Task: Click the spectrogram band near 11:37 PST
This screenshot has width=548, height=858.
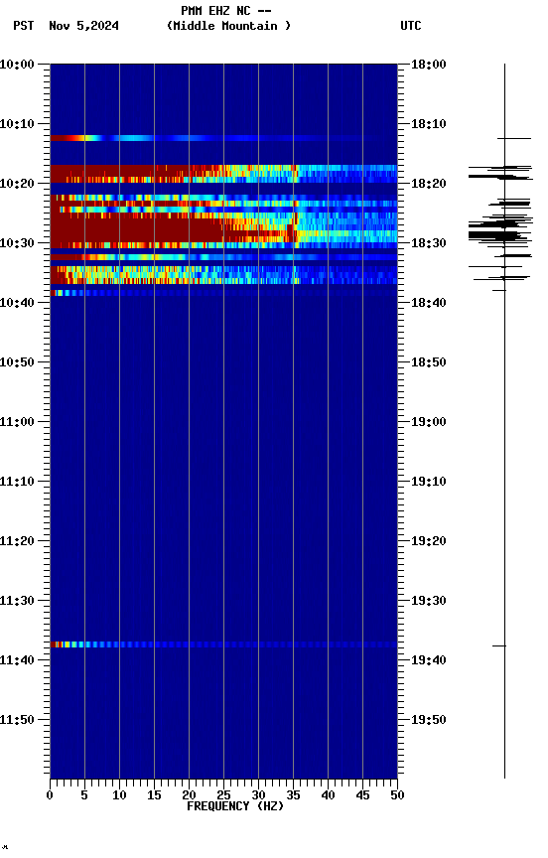Action: 223,645
